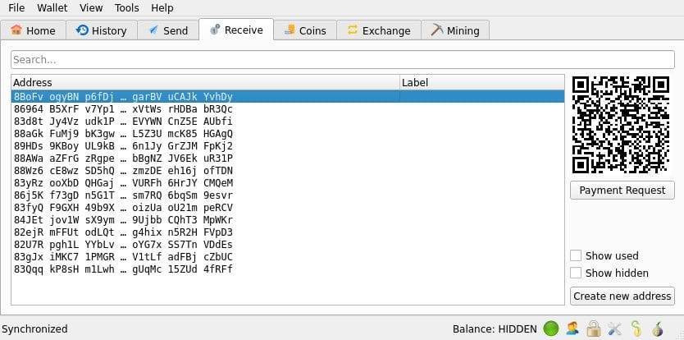Viewport: 684px width, 340px height.
Task: Click the Balance: HIDDEN status text
Action: tap(495, 329)
